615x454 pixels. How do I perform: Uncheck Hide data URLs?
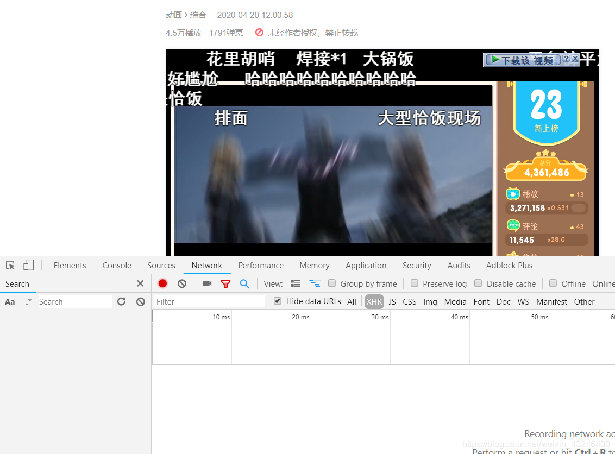point(278,301)
